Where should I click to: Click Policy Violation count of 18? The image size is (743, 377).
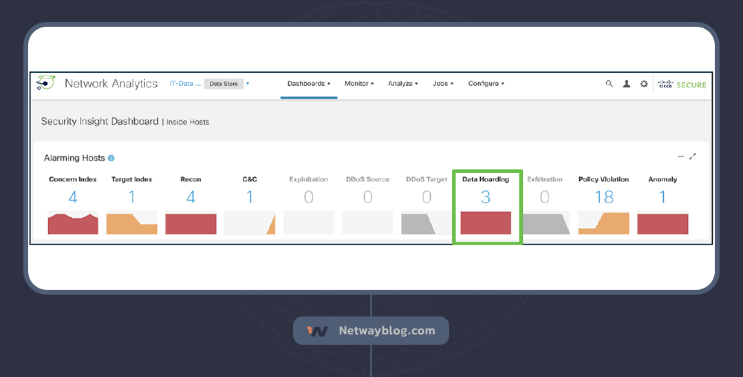click(x=604, y=198)
